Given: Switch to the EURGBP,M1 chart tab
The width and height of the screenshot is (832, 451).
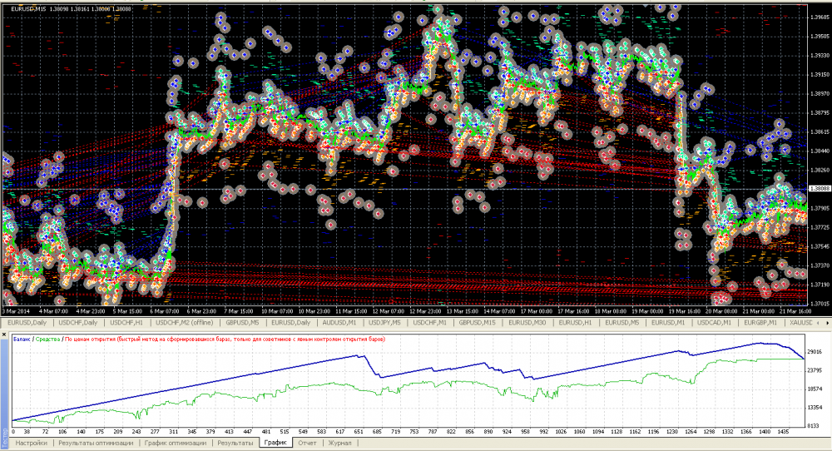Looking at the screenshot, I should [760, 323].
